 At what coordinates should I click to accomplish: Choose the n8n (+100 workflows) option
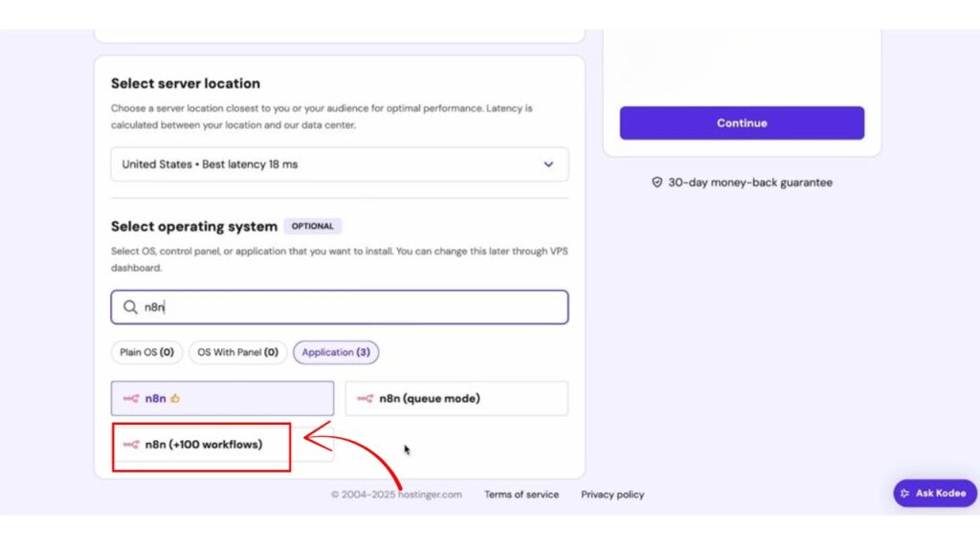tap(203, 445)
